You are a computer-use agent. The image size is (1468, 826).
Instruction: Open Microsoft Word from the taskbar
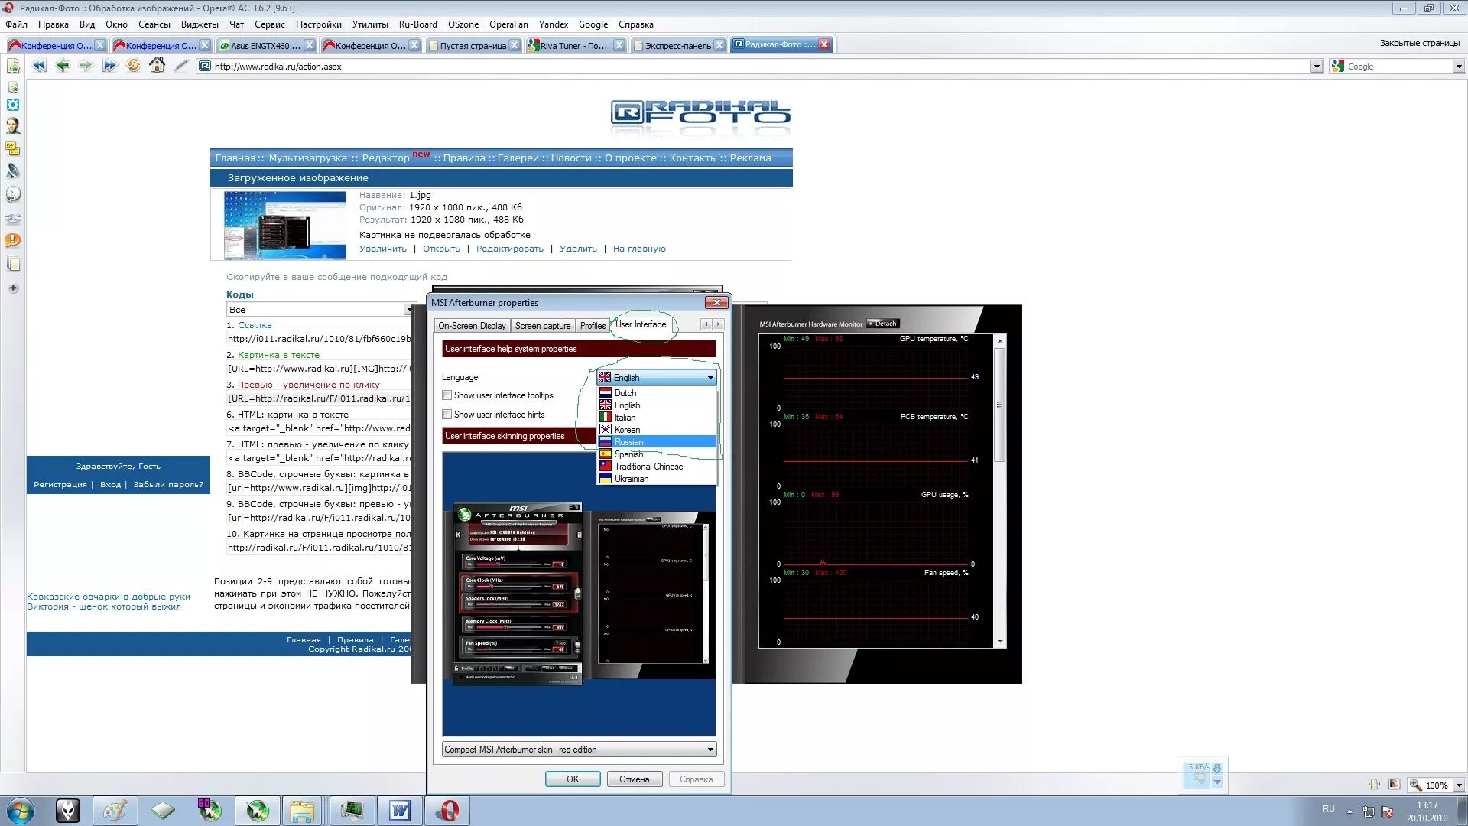point(400,810)
